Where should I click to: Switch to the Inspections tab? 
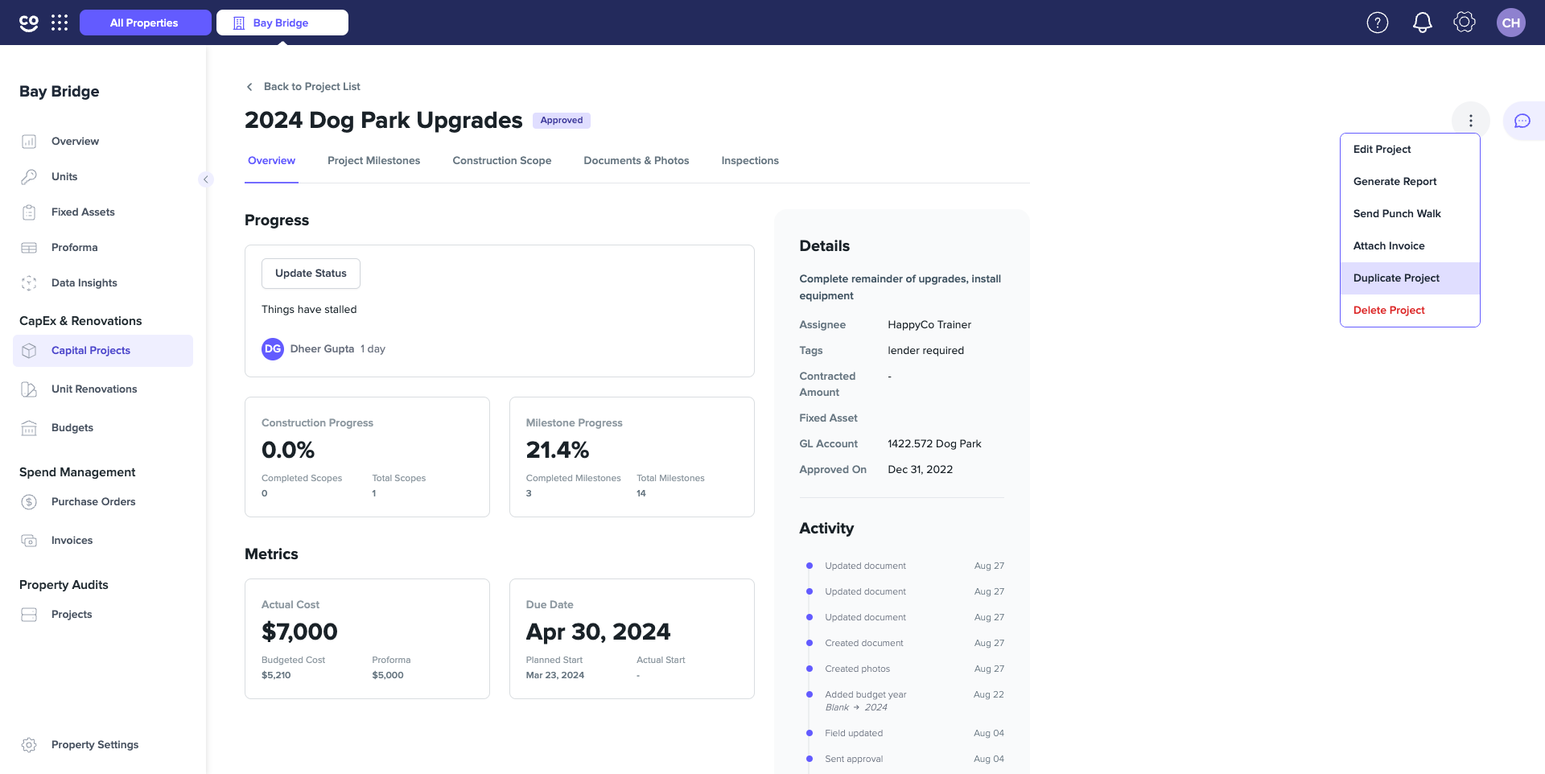tap(750, 161)
